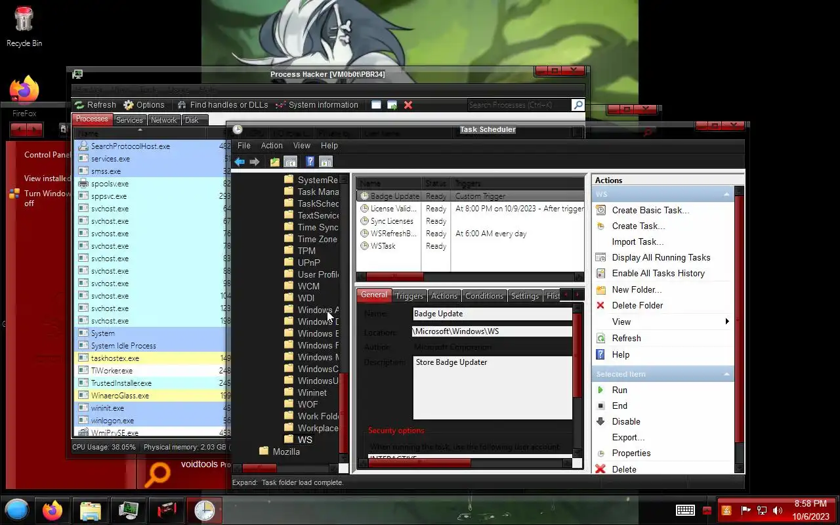Switch to the Triggers tab

(x=409, y=296)
